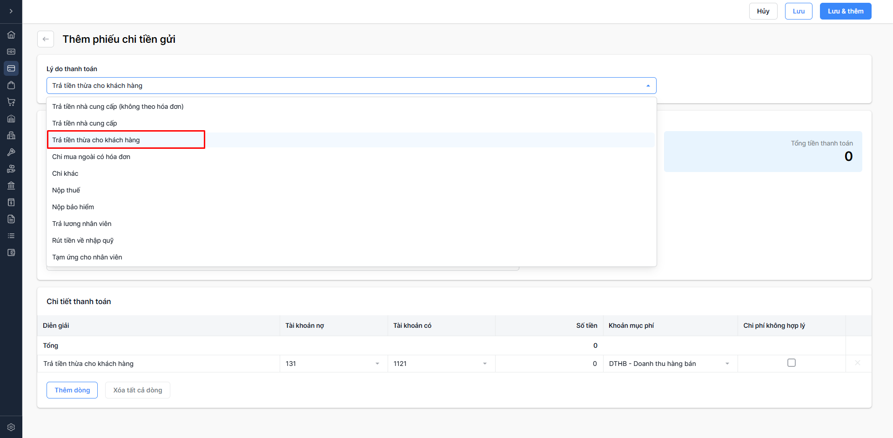Click the warehouse icon in the sidebar
This screenshot has height=438, width=893.
[11, 119]
